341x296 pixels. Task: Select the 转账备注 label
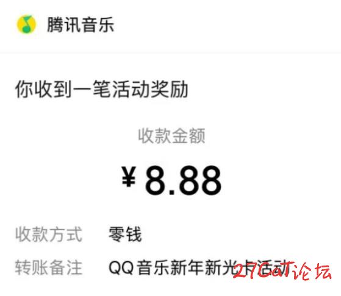[49, 267]
